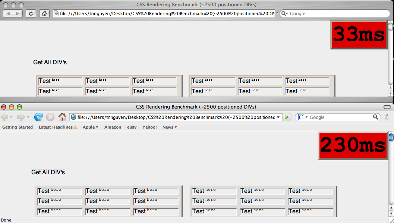
Task: Click Firefox vertical scrollbar thumb
Action: point(391,138)
